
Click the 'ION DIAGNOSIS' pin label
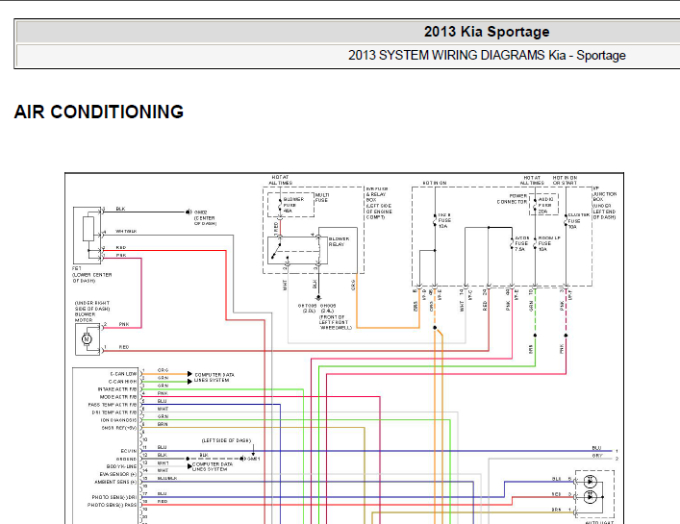118,420
